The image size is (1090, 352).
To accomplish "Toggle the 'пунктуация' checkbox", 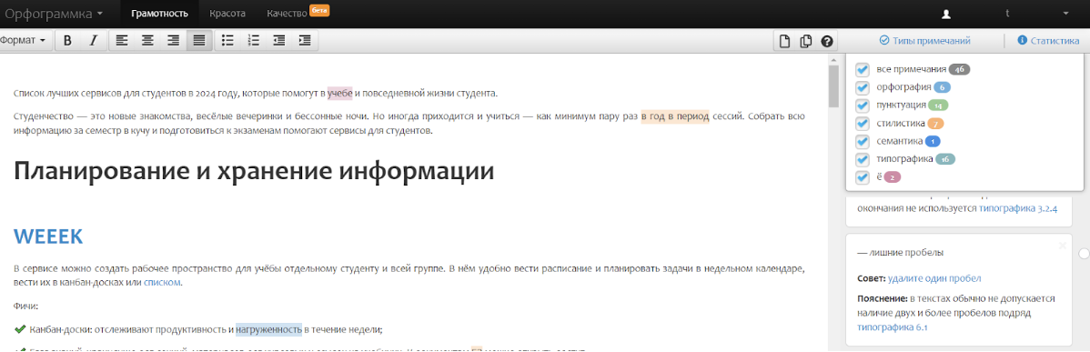I will tap(862, 106).
